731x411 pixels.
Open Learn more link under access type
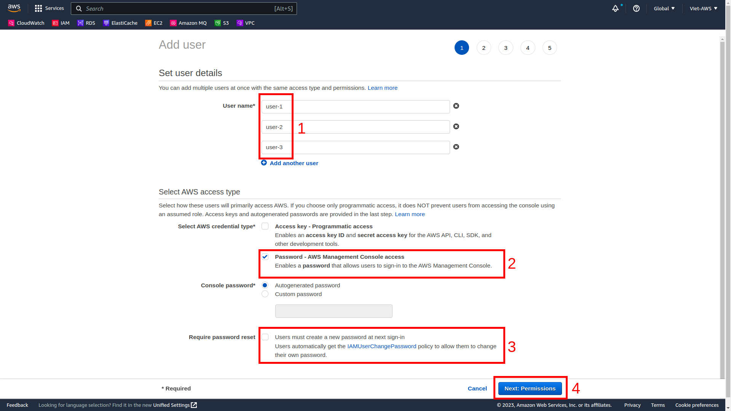coord(410,214)
